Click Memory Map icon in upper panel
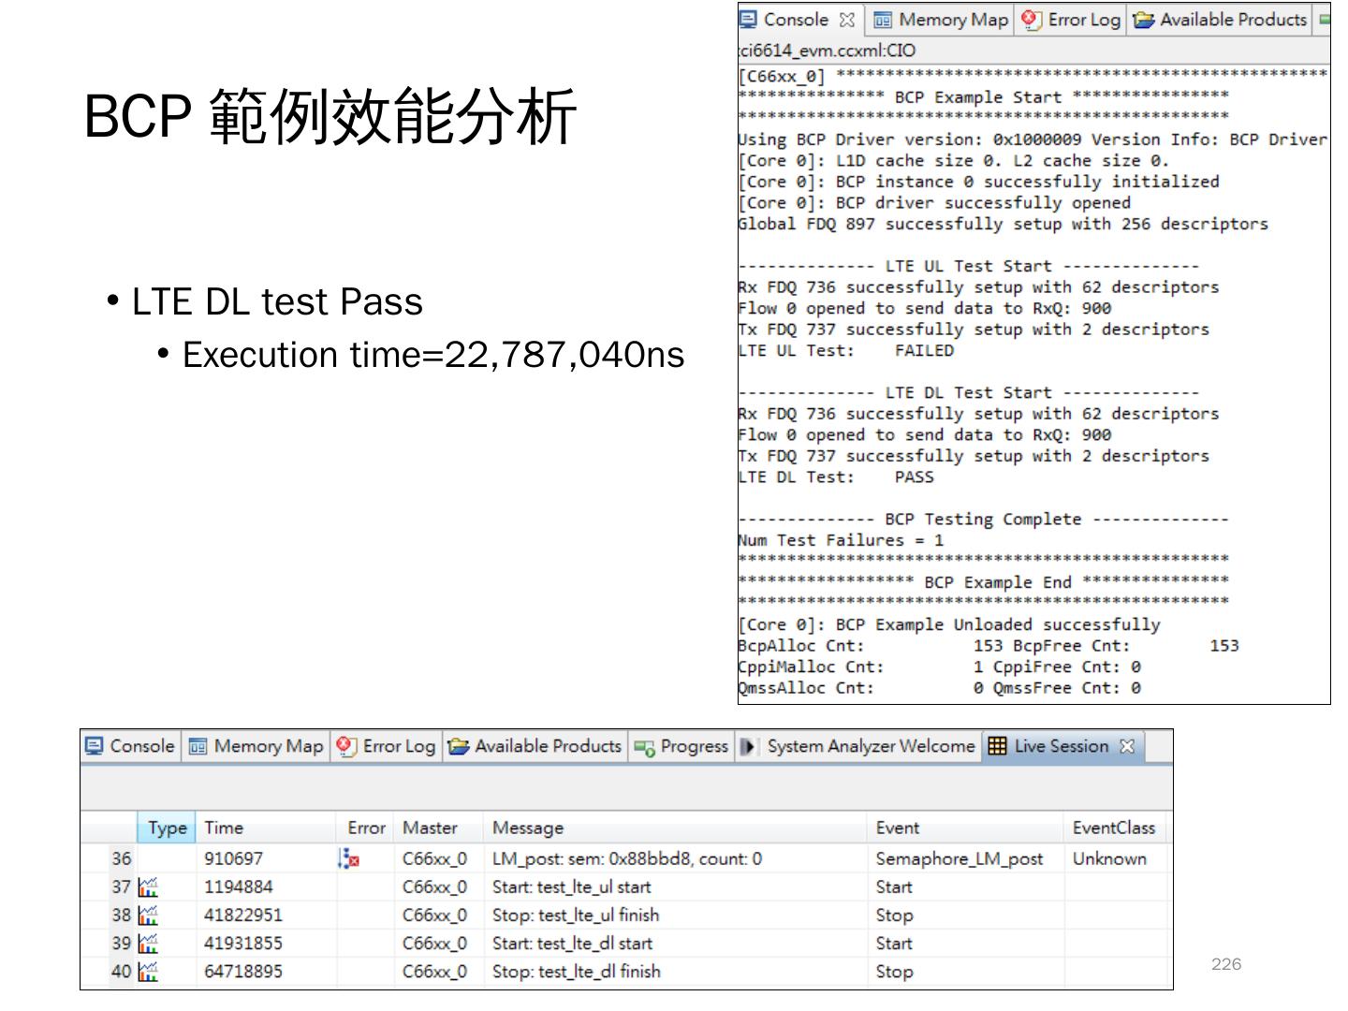1348x1011 pixels. point(882,20)
